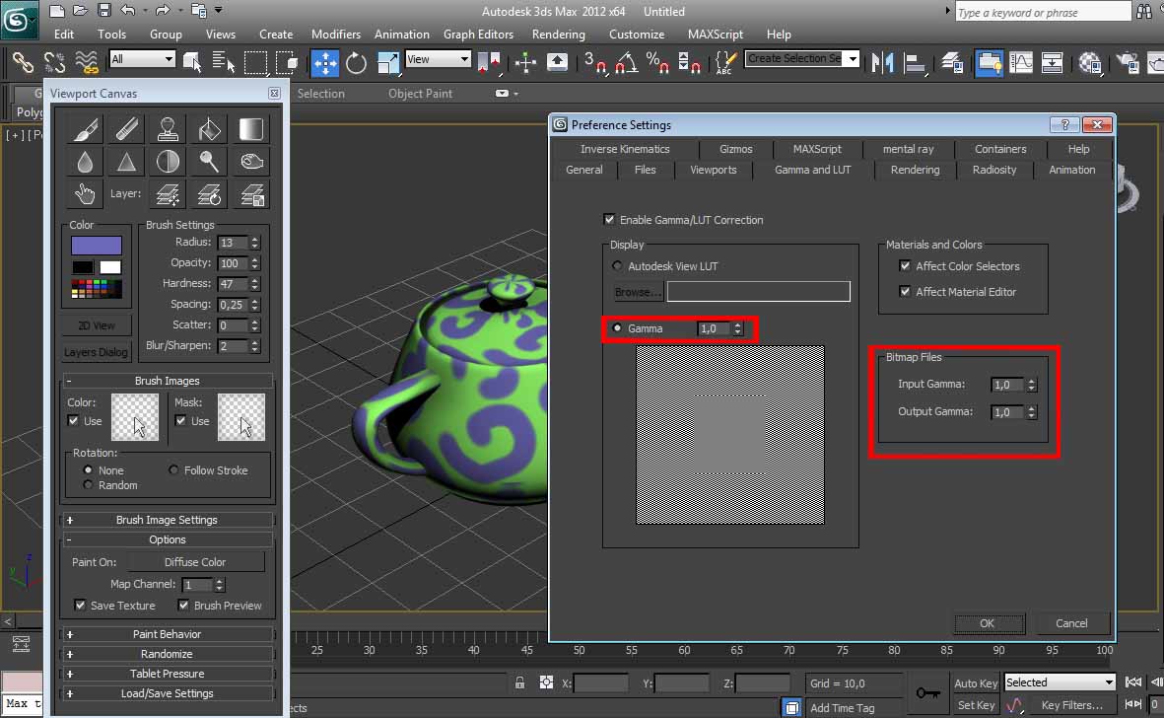Toggle the Use checkbox under Mask brush image
Viewport: 1164px width, 718px height.
click(180, 421)
